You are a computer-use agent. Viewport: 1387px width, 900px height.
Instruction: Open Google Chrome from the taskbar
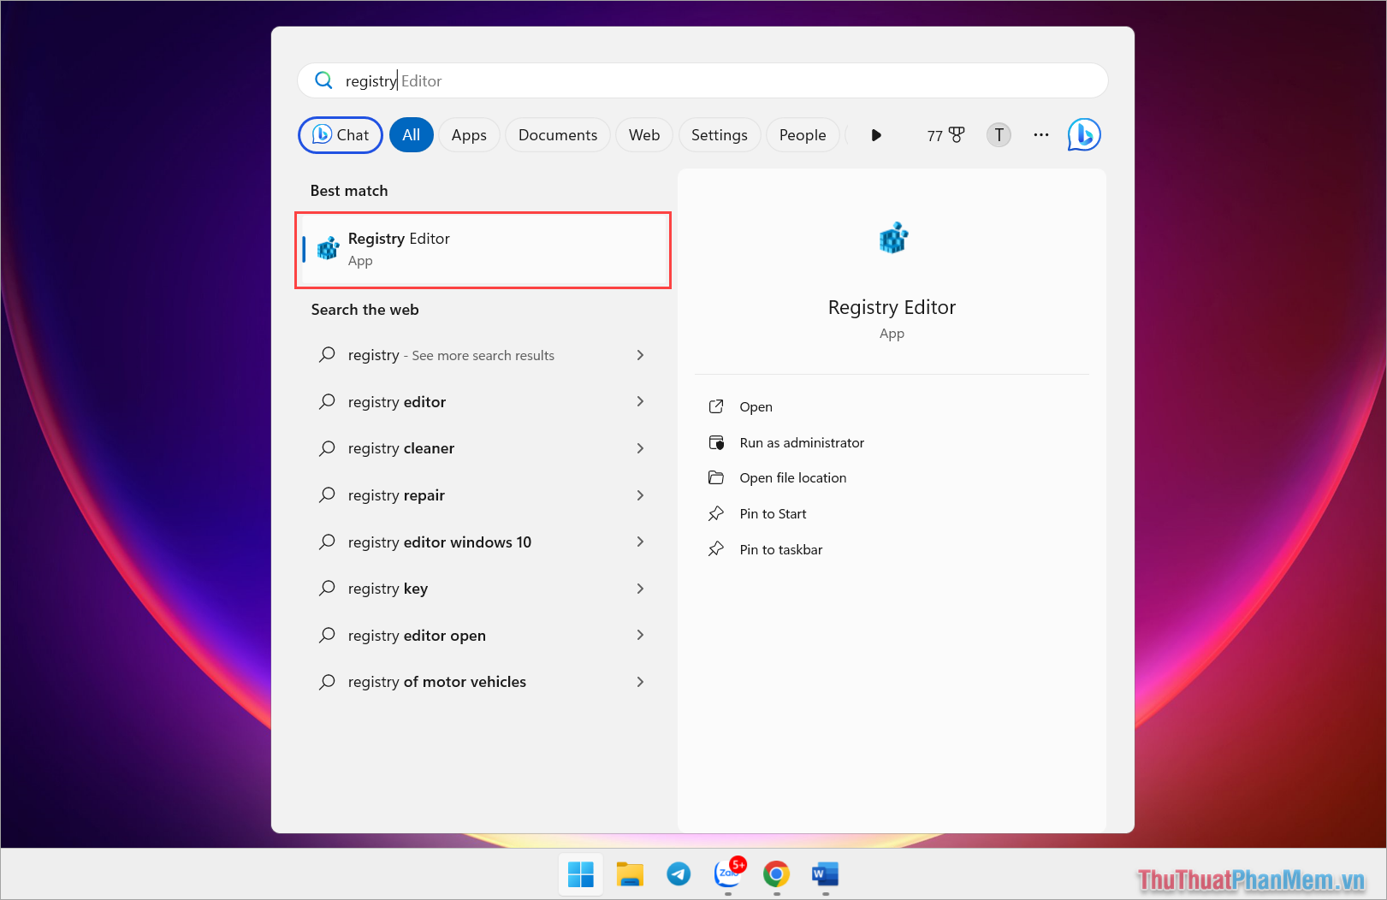tap(776, 874)
